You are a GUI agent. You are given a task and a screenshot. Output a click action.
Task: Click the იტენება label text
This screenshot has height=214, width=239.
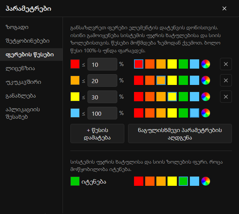click(x=94, y=182)
